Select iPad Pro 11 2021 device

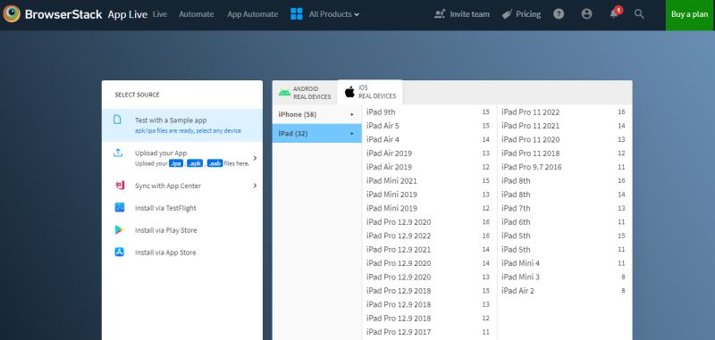click(x=564, y=126)
